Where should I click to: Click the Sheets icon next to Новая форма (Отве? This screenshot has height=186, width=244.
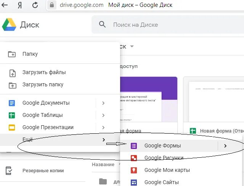[193, 131]
